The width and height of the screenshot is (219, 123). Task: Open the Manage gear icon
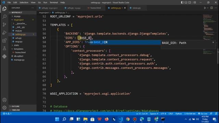4,108
